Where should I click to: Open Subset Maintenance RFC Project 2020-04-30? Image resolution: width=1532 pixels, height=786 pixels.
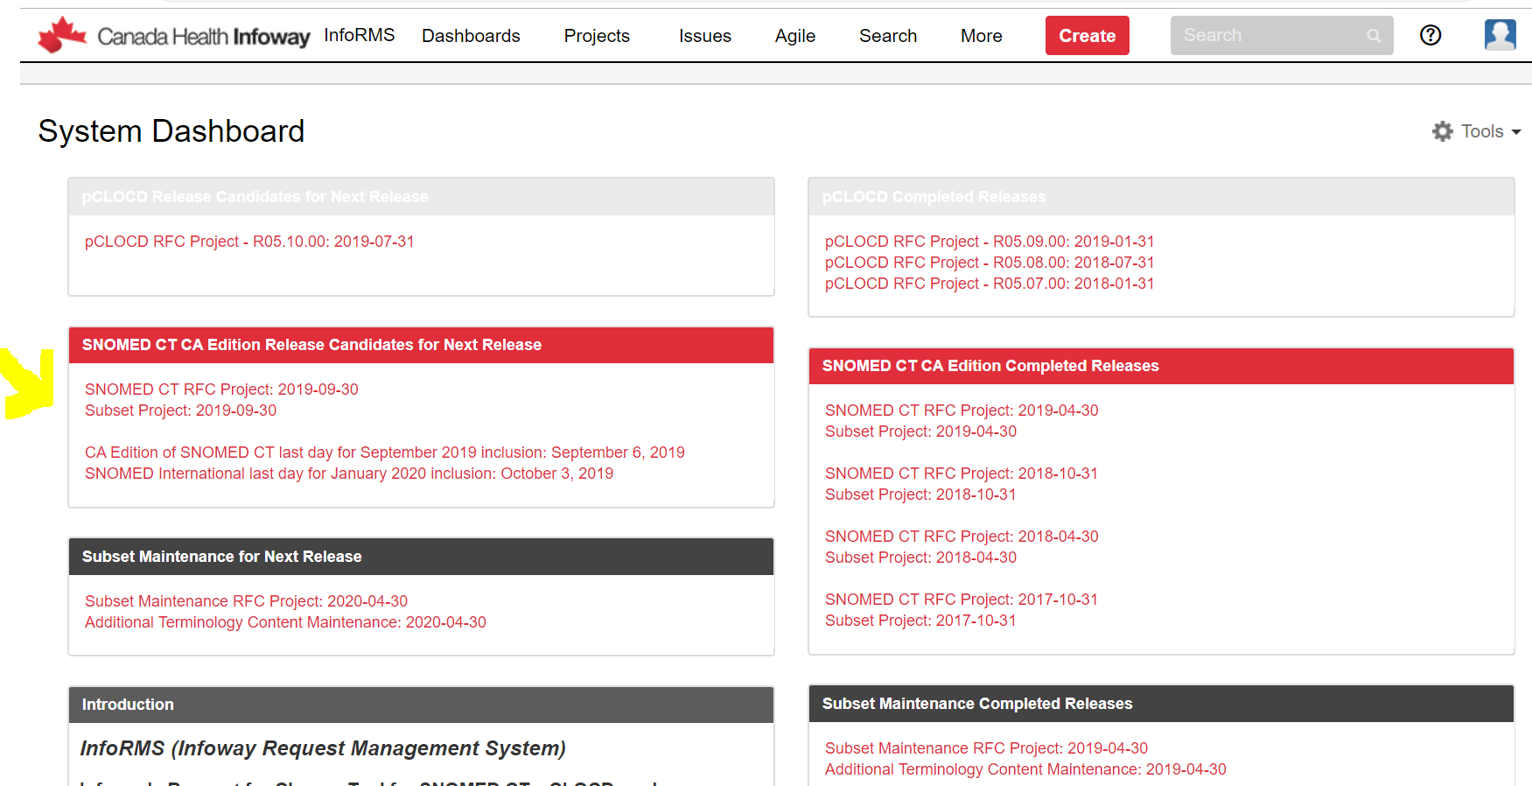pyautogui.click(x=246, y=601)
